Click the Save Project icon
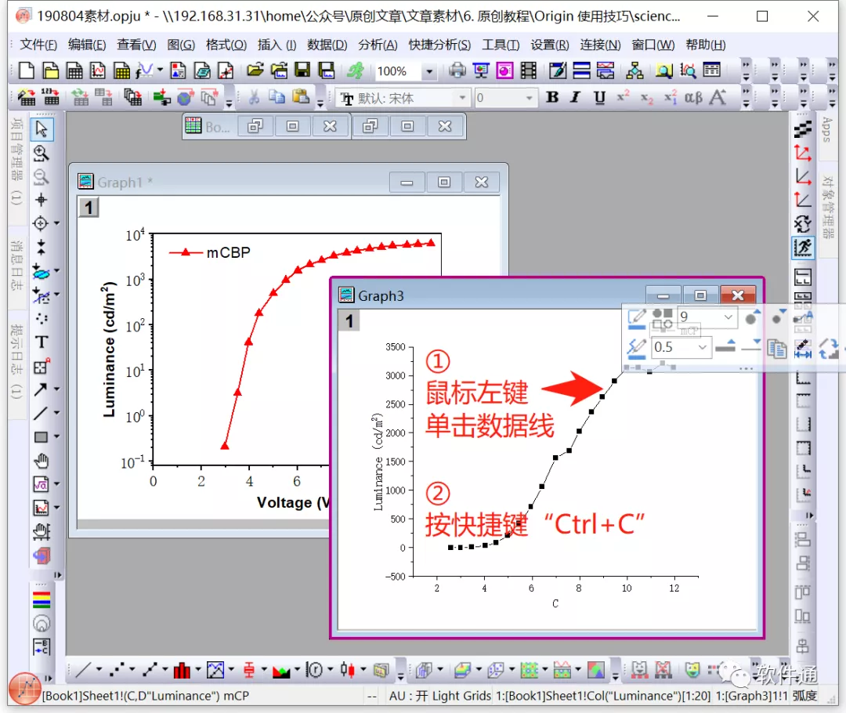The image size is (846, 713). click(x=303, y=71)
